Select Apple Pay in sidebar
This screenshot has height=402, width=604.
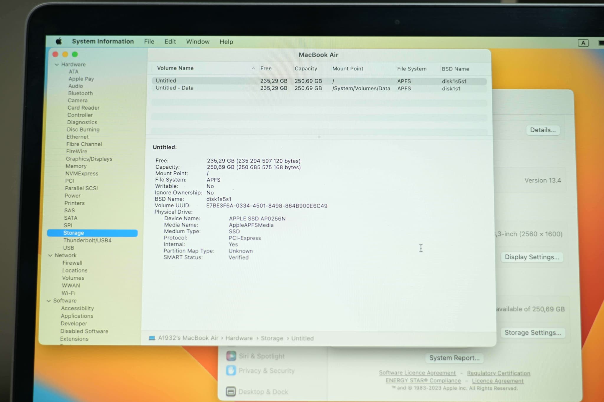[81, 79]
